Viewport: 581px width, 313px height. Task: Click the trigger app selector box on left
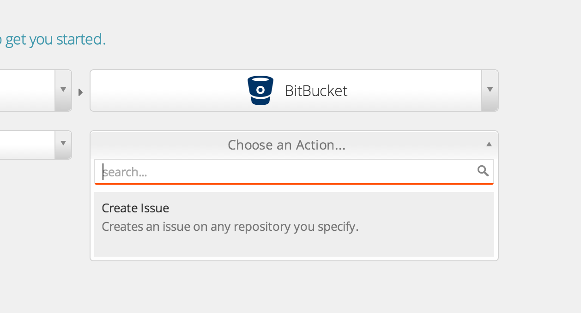27,90
